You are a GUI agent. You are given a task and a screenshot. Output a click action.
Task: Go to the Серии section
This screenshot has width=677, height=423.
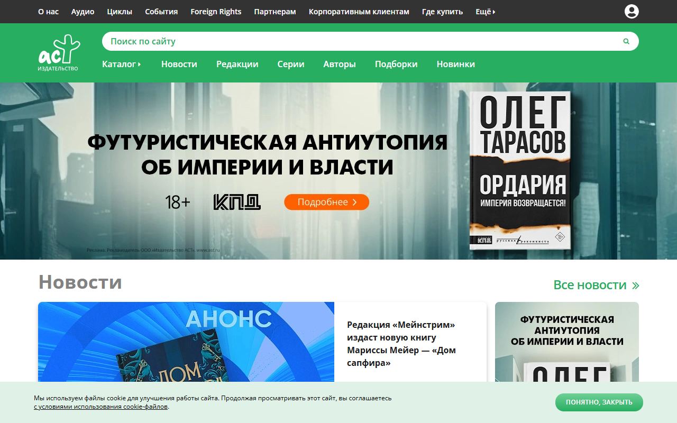tap(291, 64)
